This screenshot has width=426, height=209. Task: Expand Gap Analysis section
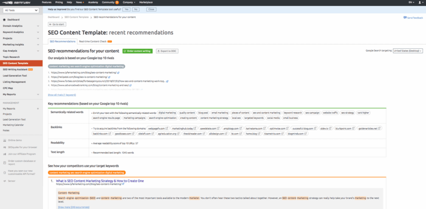(37, 51)
